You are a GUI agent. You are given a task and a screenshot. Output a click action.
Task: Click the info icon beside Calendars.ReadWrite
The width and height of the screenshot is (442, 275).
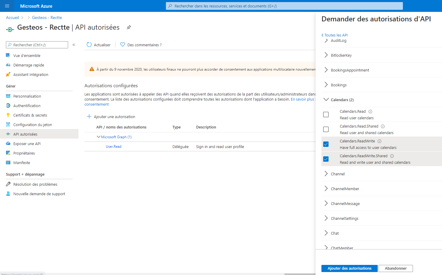pos(379,141)
